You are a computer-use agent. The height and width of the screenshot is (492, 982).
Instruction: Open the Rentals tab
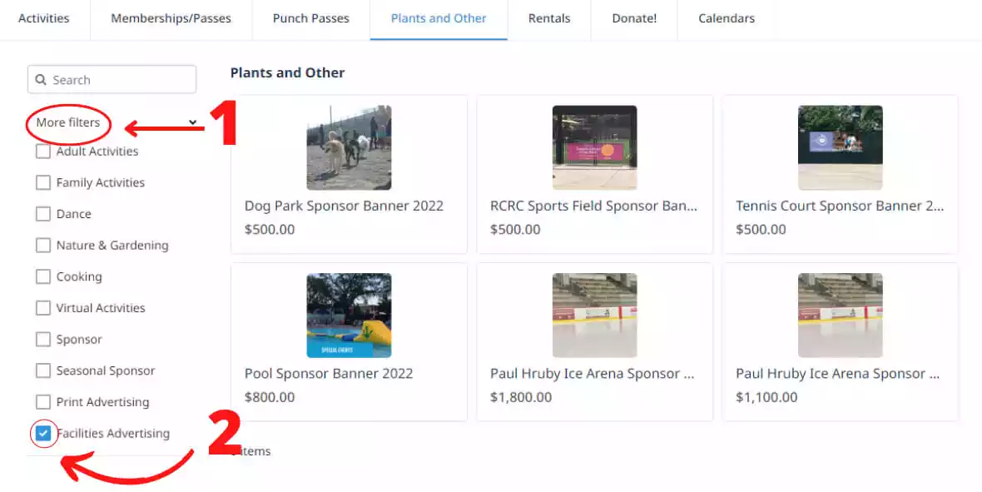click(x=549, y=19)
